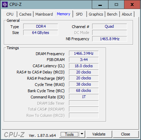141x140 pixels.
Task: Click the empty DC Mode field
Action: tap(109, 33)
